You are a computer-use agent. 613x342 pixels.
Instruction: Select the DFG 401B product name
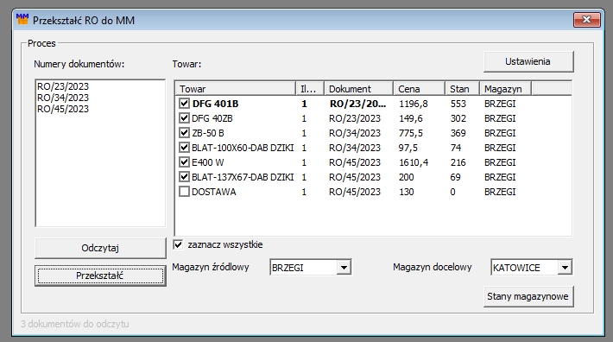pyautogui.click(x=215, y=104)
